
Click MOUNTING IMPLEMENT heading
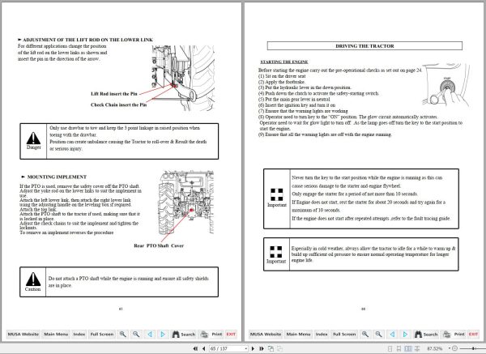(x=57, y=177)
